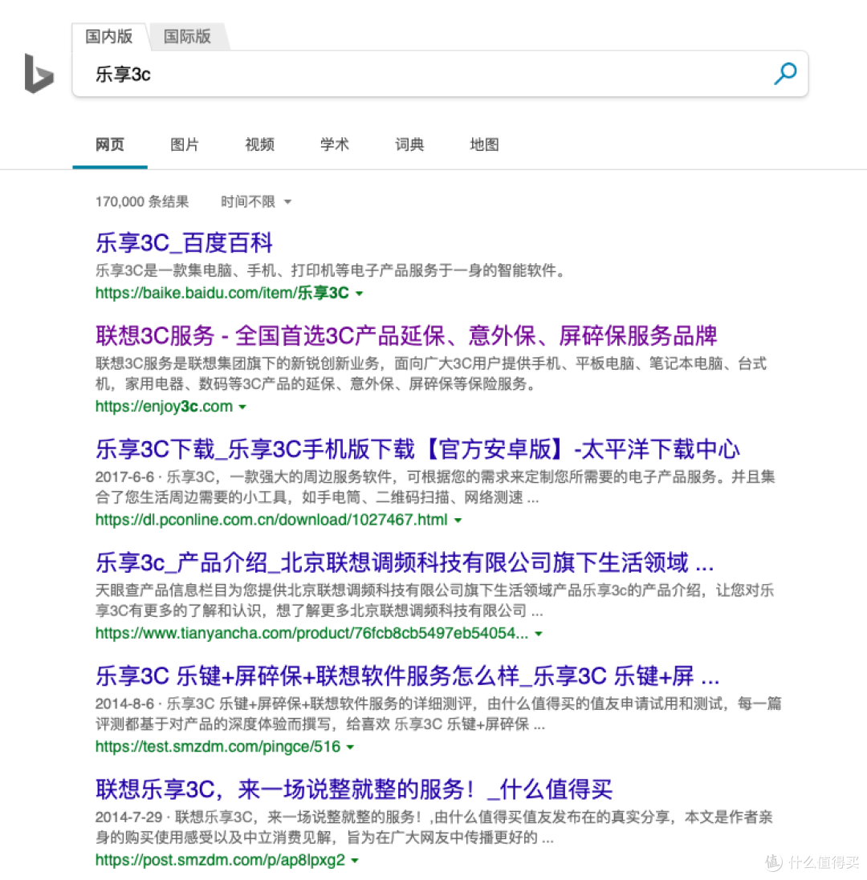The width and height of the screenshot is (867, 880).
Task: Expand arrow beside post.smzdm.com URL
Action: 355,861
